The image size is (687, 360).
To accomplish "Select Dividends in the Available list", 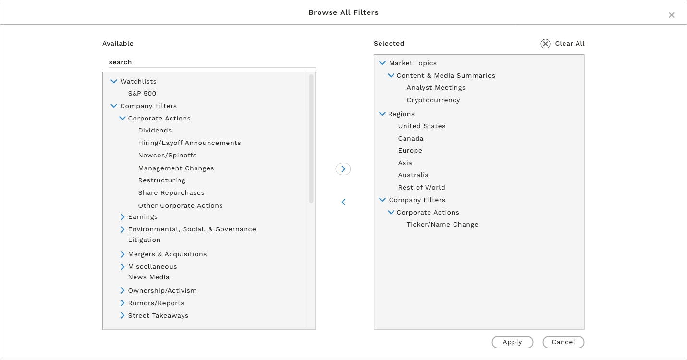I will [x=155, y=131].
